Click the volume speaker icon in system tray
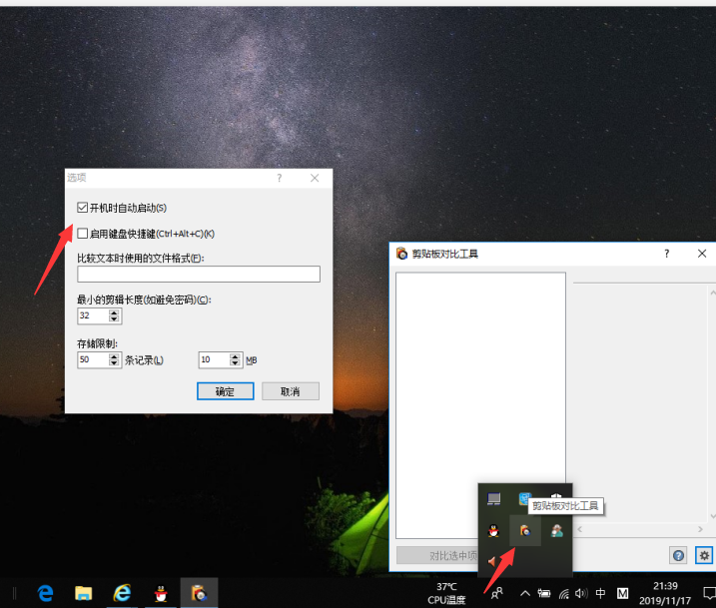Viewport: 716px width, 608px height. pos(581,593)
